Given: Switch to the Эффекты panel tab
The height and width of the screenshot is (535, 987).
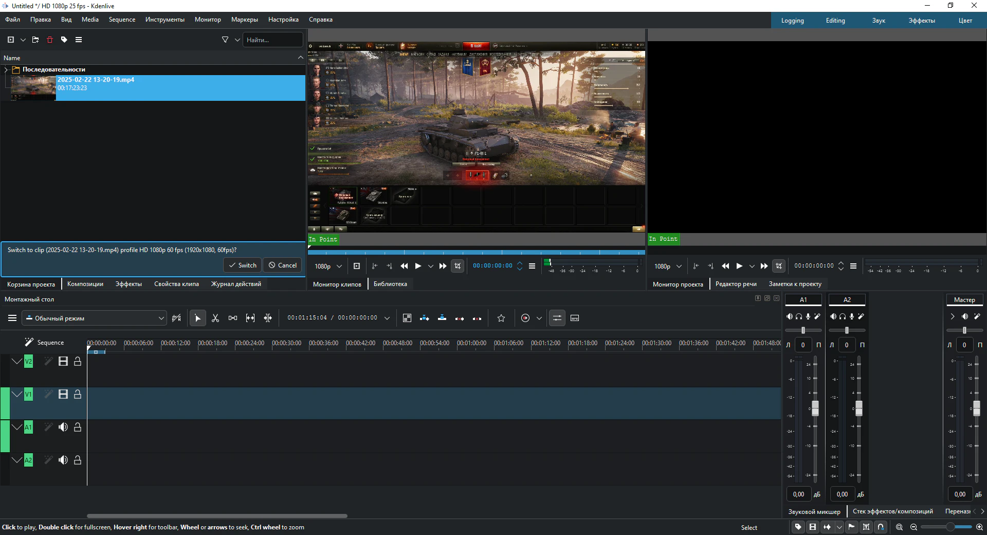Looking at the screenshot, I should [129, 284].
